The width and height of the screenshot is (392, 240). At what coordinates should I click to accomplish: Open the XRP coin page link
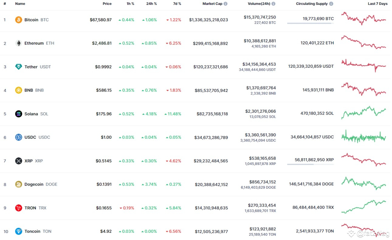(29, 161)
